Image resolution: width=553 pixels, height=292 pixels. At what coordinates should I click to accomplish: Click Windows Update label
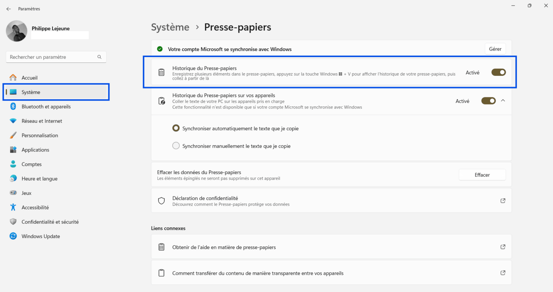pyautogui.click(x=41, y=236)
